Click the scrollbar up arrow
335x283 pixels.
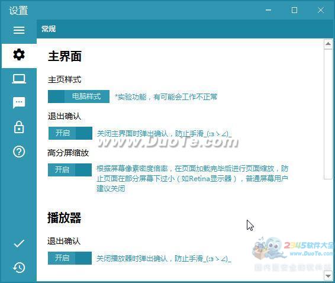(328, 44)
